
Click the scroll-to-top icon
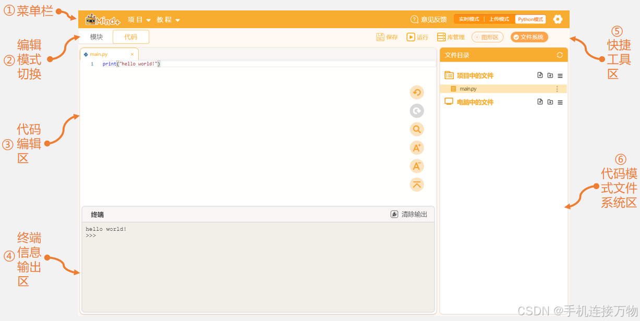pyautogui.click(x=417, y=184)
